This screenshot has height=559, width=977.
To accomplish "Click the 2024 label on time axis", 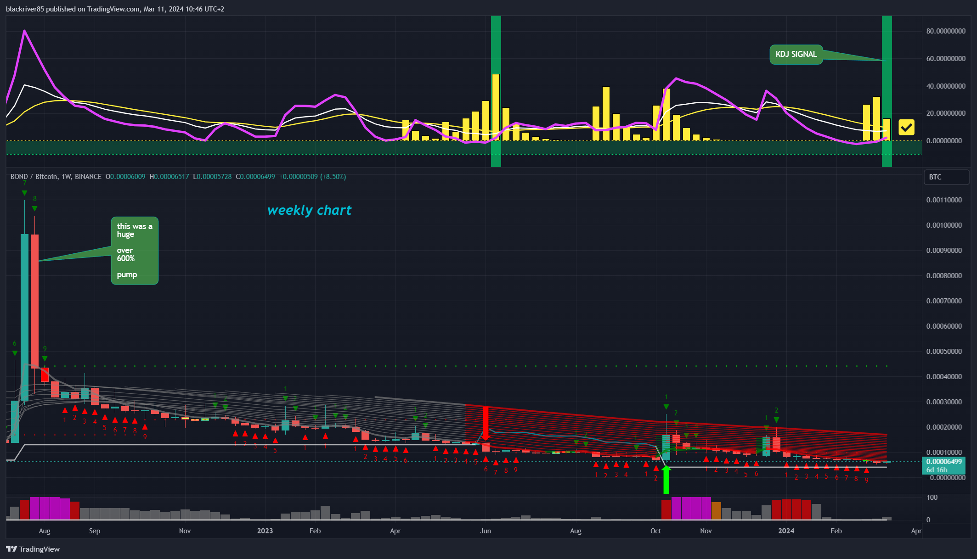I will point(786,531).
